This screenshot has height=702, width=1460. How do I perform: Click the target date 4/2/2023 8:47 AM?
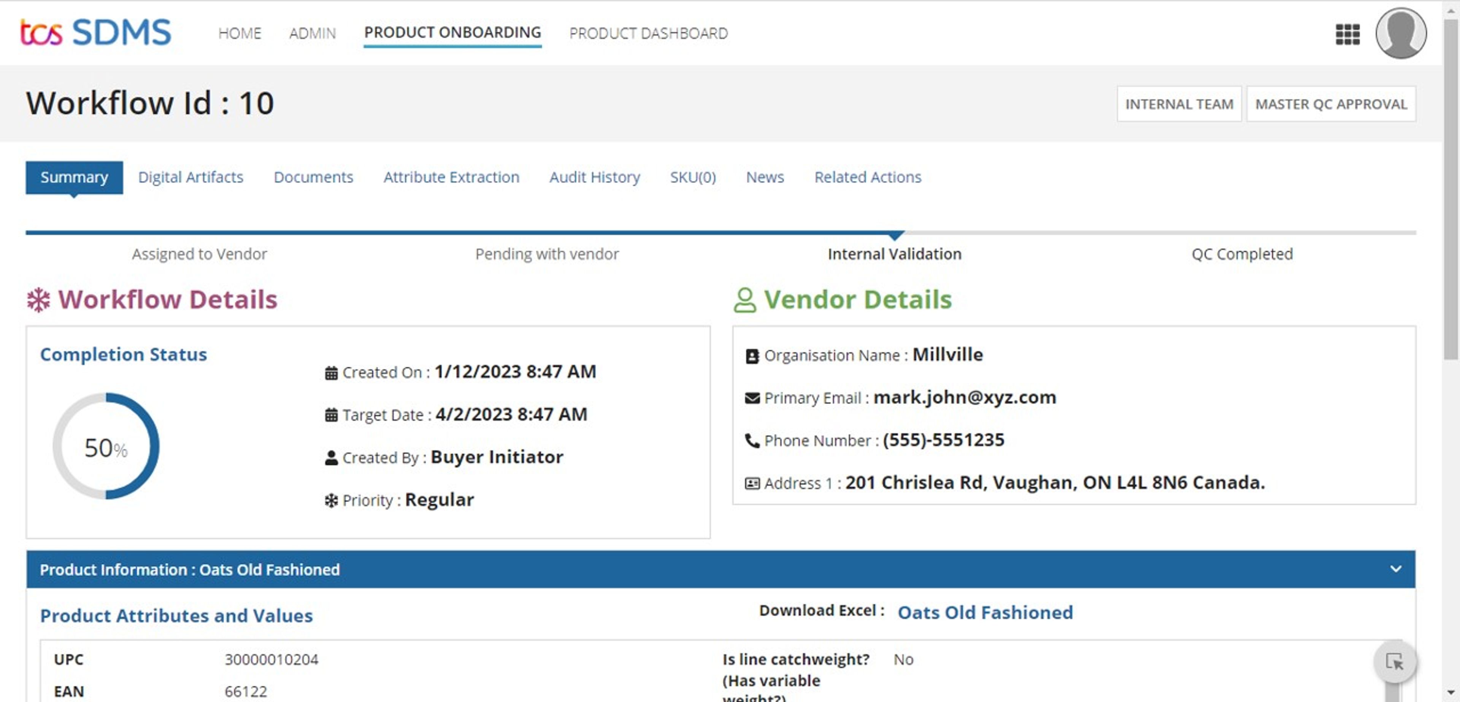(511, 414)
